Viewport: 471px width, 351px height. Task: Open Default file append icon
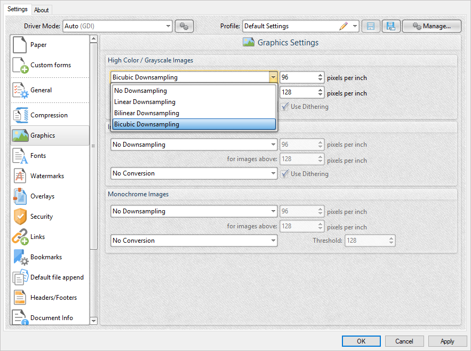point(20,277)
